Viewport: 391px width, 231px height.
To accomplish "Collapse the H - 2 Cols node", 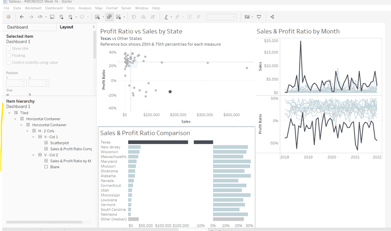I will 28,131.
